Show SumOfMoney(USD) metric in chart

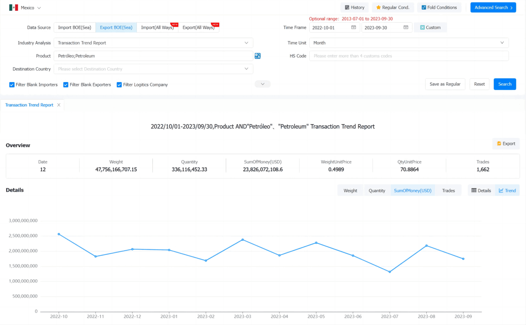click(x=413, y=191)
